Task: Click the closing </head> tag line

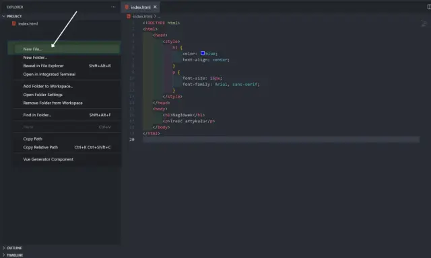Action: [x=161, y=103]
